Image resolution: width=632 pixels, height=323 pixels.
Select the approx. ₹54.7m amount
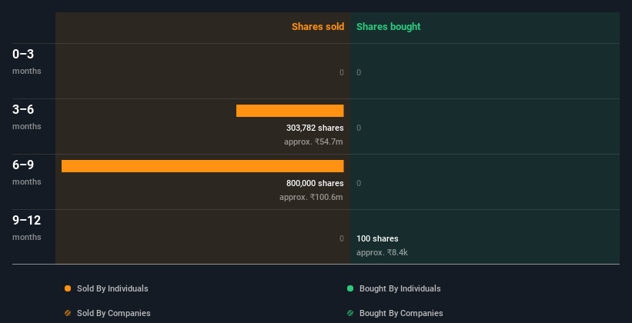tap(313, 142)
